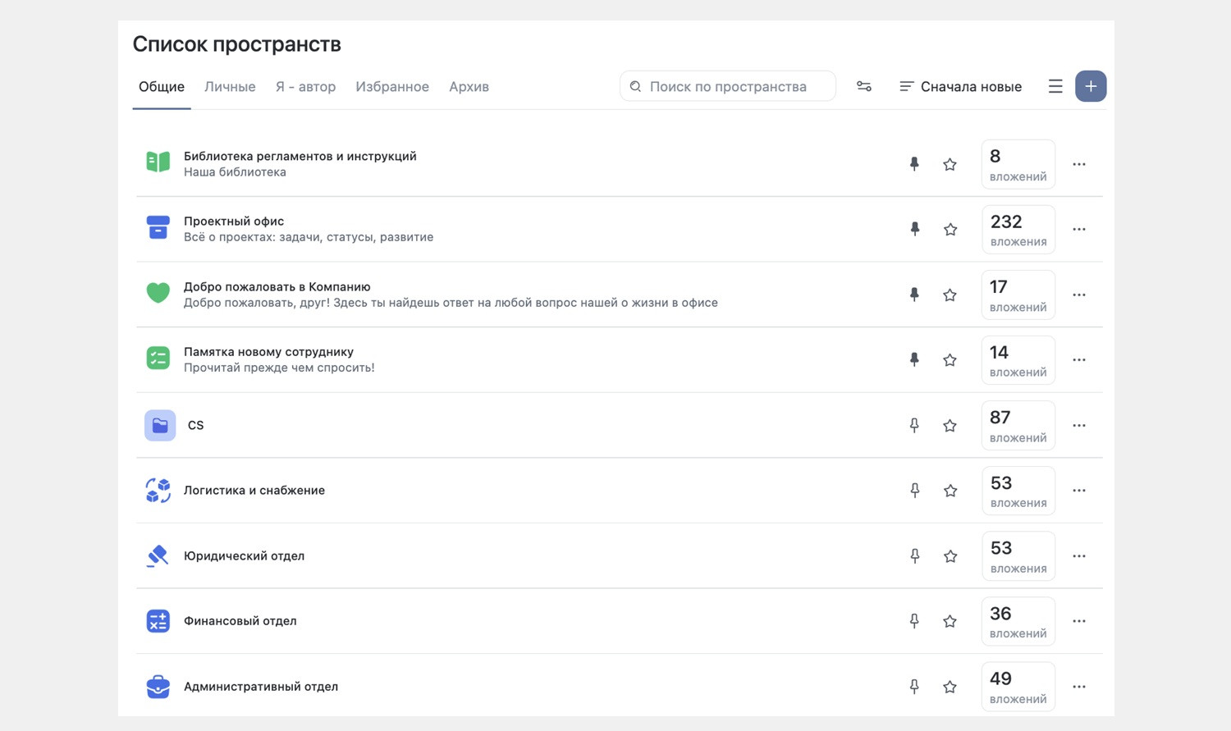Add CS space to favorites
The width and height of the screenshot is (1231, 731).
click(950, 425)
